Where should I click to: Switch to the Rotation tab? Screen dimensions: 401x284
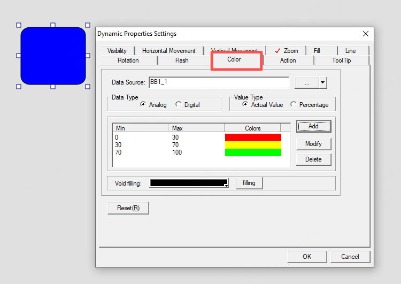click(x=128, y=60)
